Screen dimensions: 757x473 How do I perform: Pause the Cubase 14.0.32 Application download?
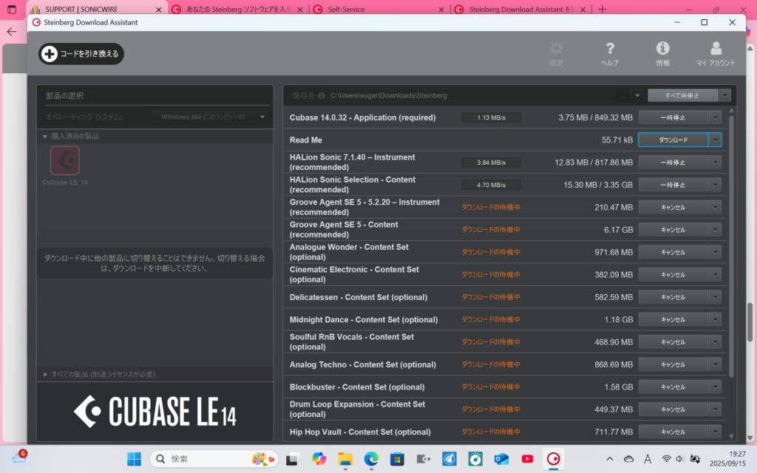(x=673, y=118)
